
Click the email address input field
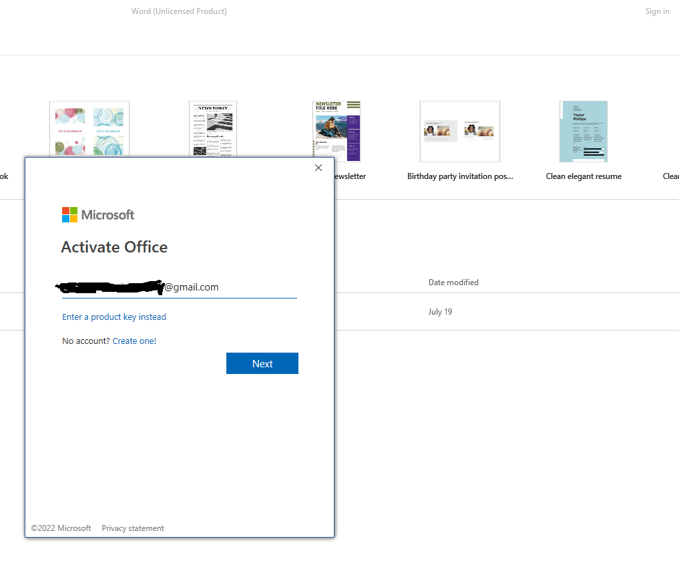coord(180,287)
